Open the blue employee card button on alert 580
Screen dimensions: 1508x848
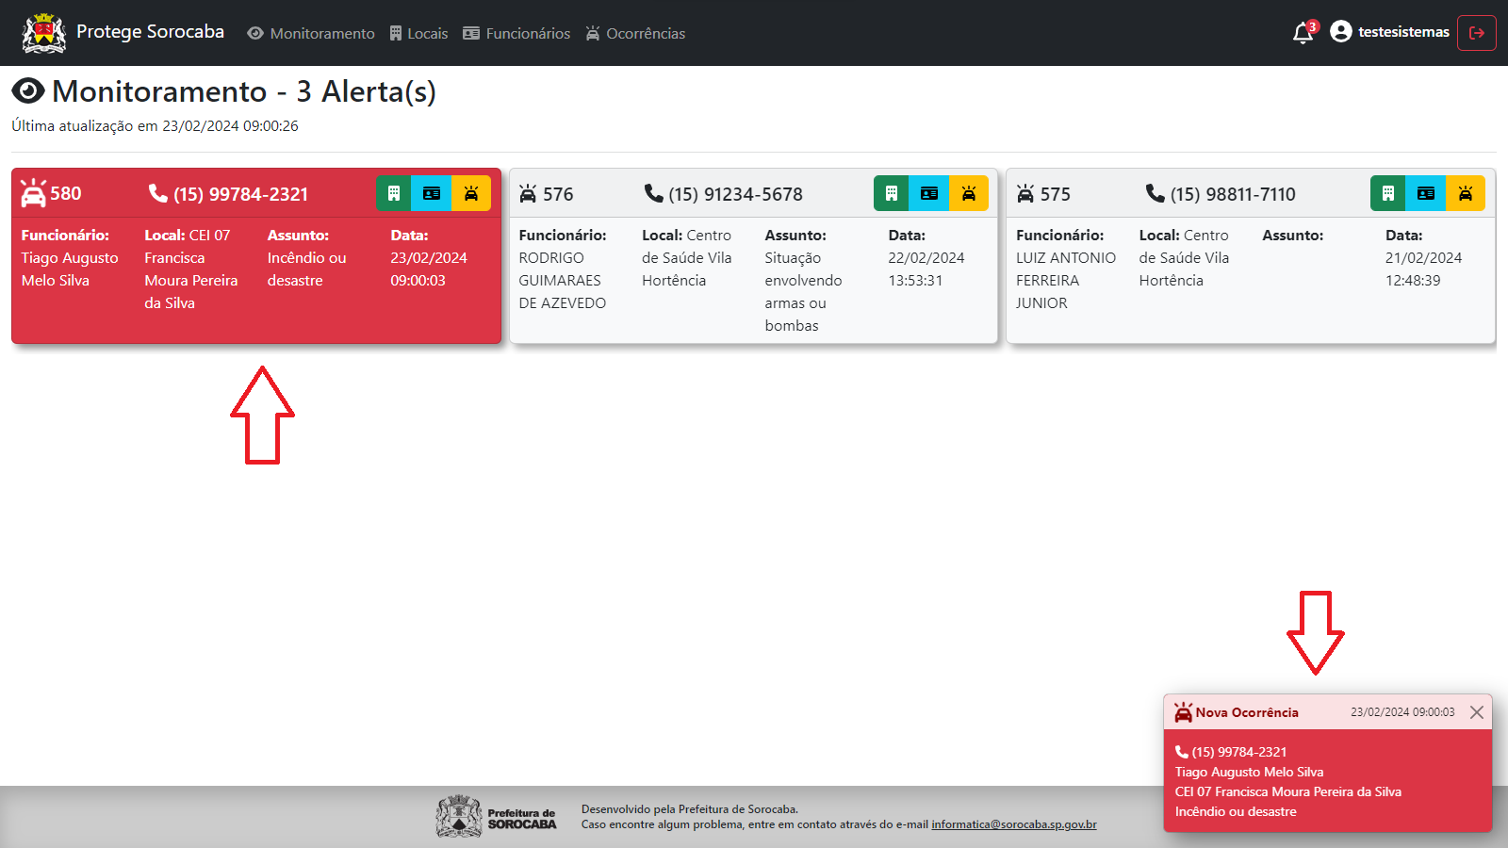[432, 193]
